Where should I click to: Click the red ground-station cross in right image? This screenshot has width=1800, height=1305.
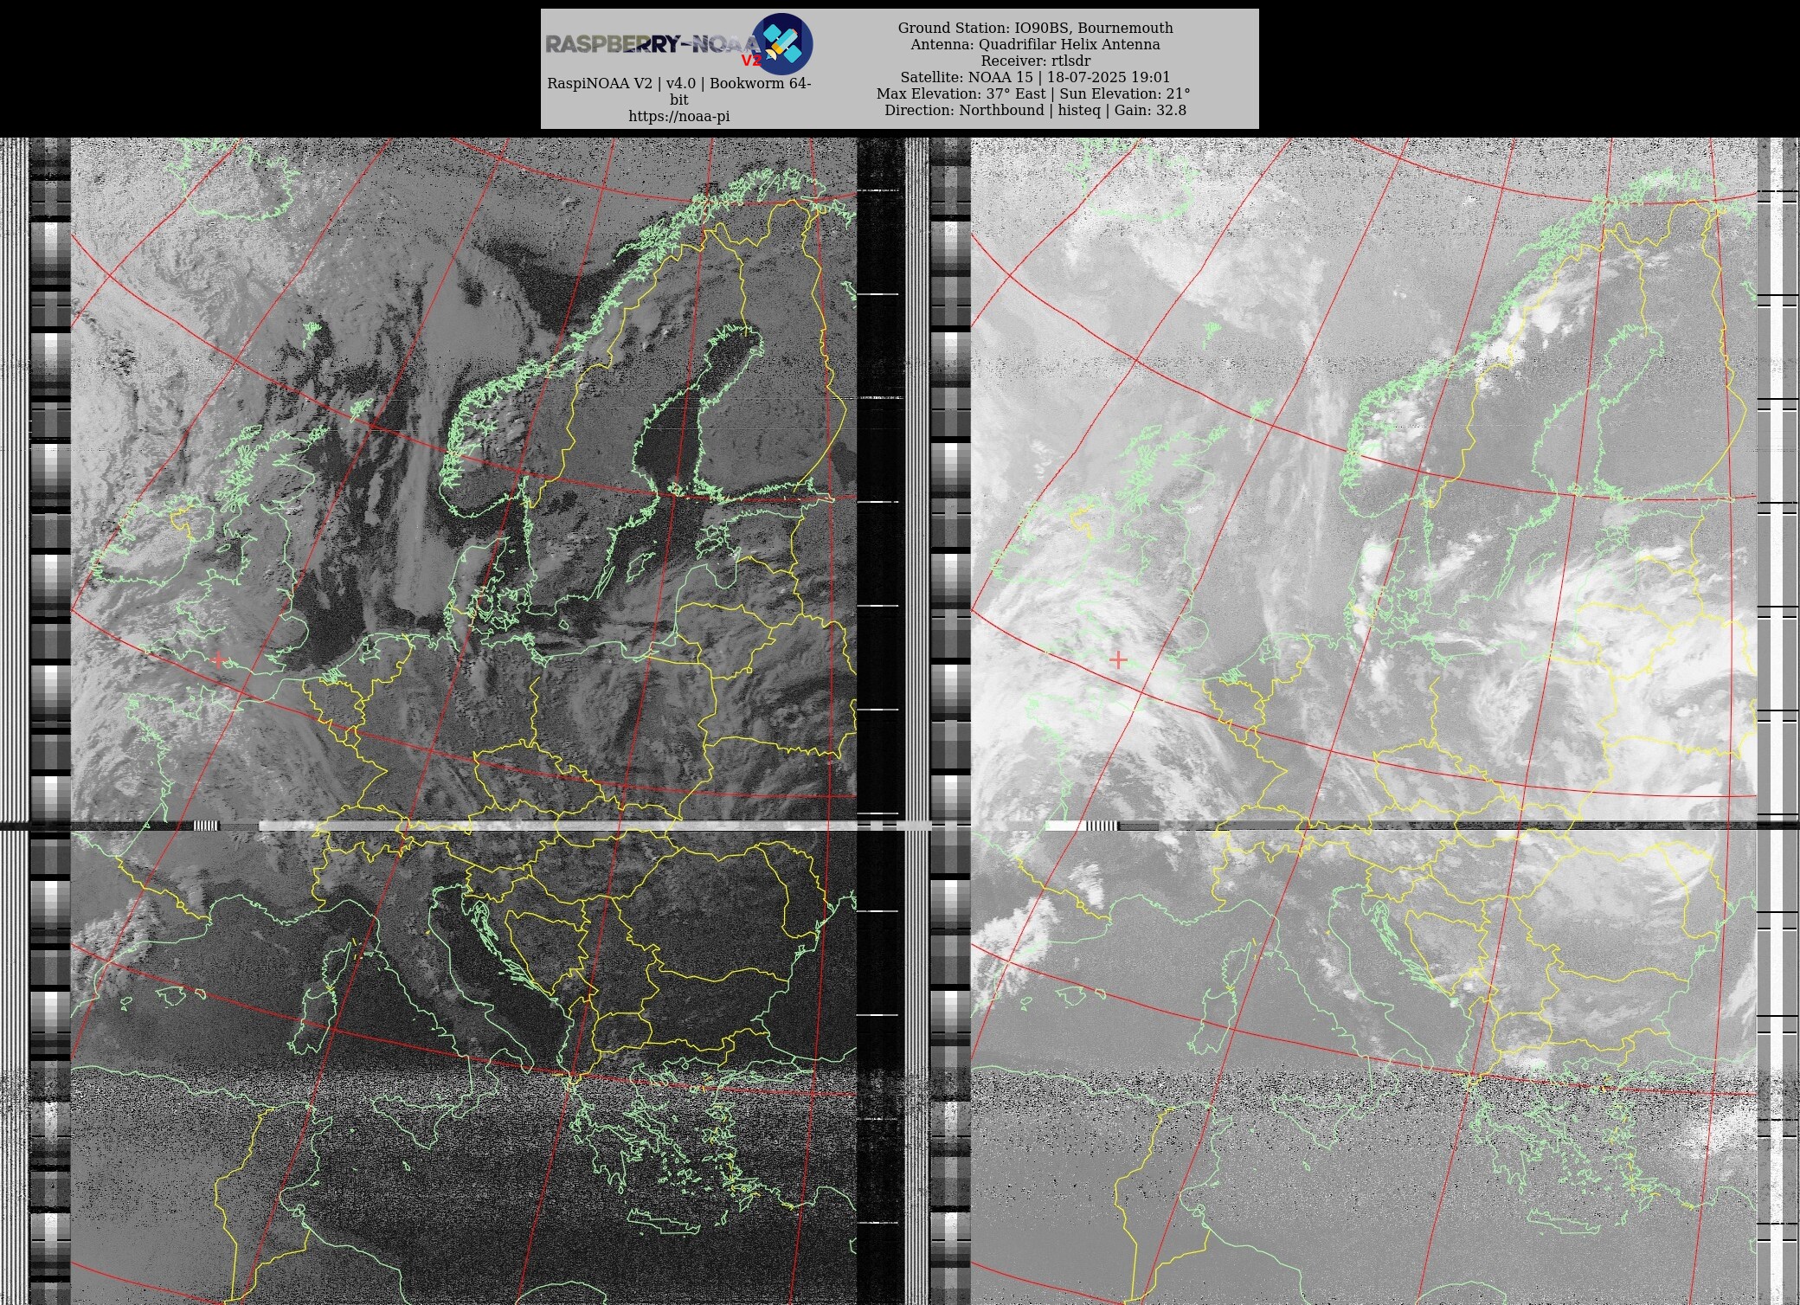tap(1118, 659)
